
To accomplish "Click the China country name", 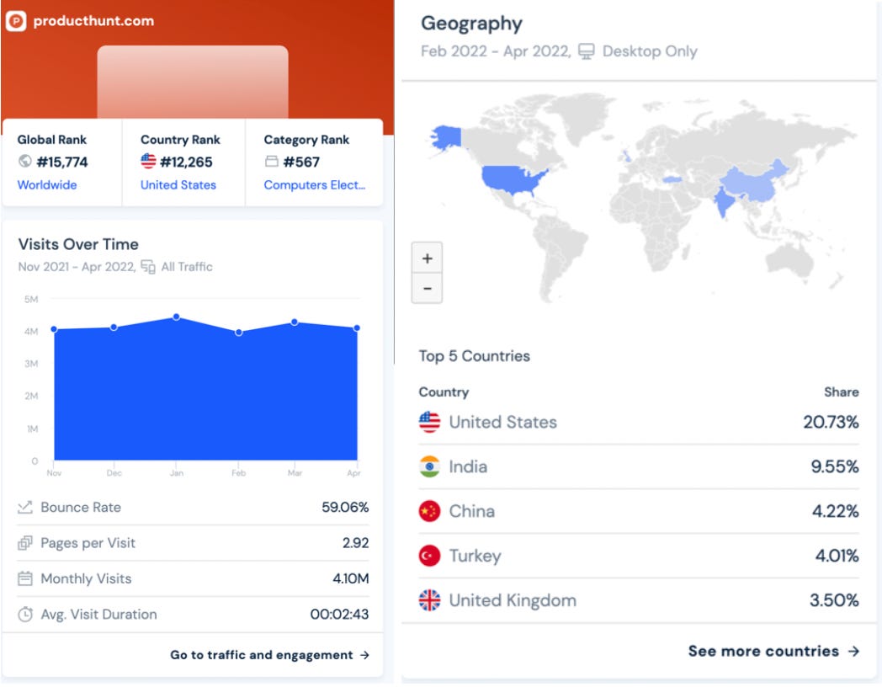I will (x=472, y=511).
